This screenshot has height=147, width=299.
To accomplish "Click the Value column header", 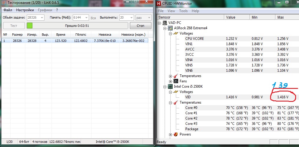I will 237,17.
